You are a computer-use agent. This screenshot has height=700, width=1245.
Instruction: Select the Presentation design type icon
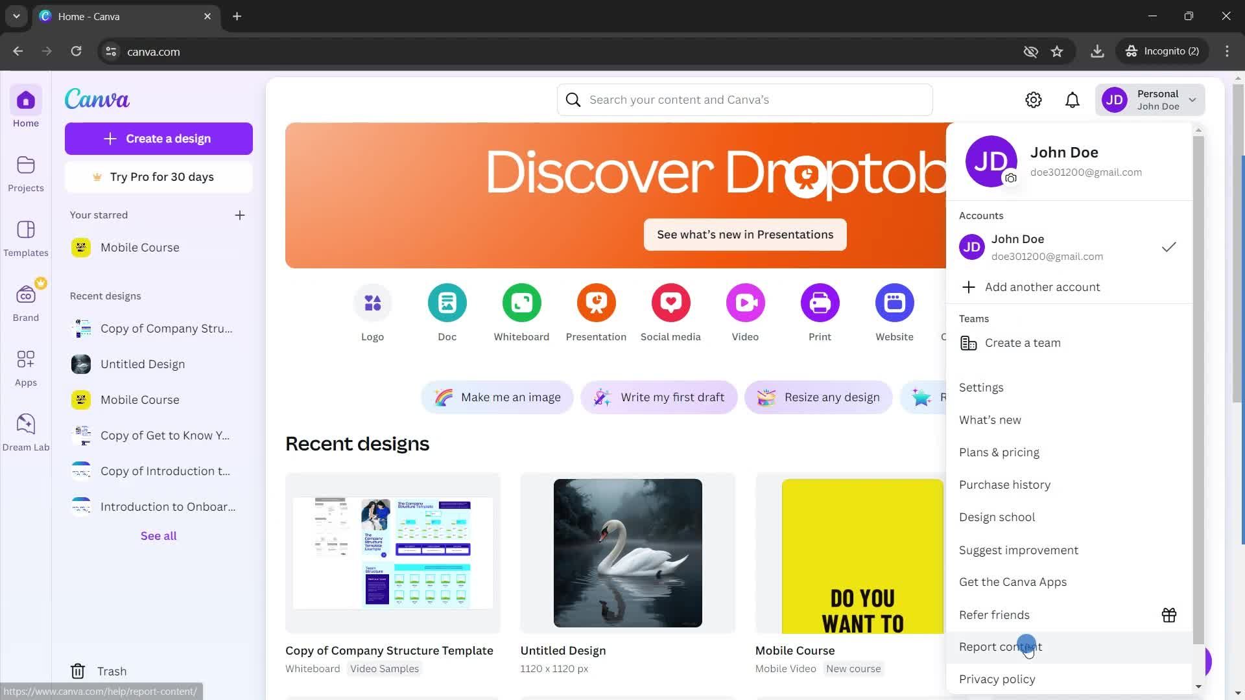coord(597,303)
